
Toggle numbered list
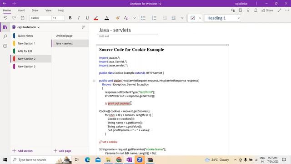pos(154,18)
